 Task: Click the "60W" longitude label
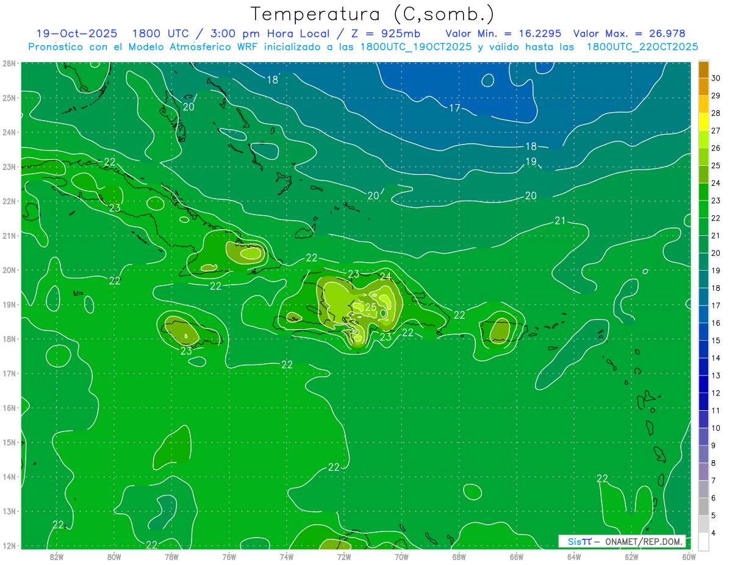[689, 556]
